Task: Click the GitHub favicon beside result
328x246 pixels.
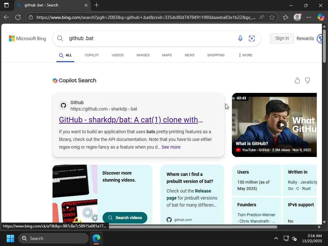Action: pos(63,105)
